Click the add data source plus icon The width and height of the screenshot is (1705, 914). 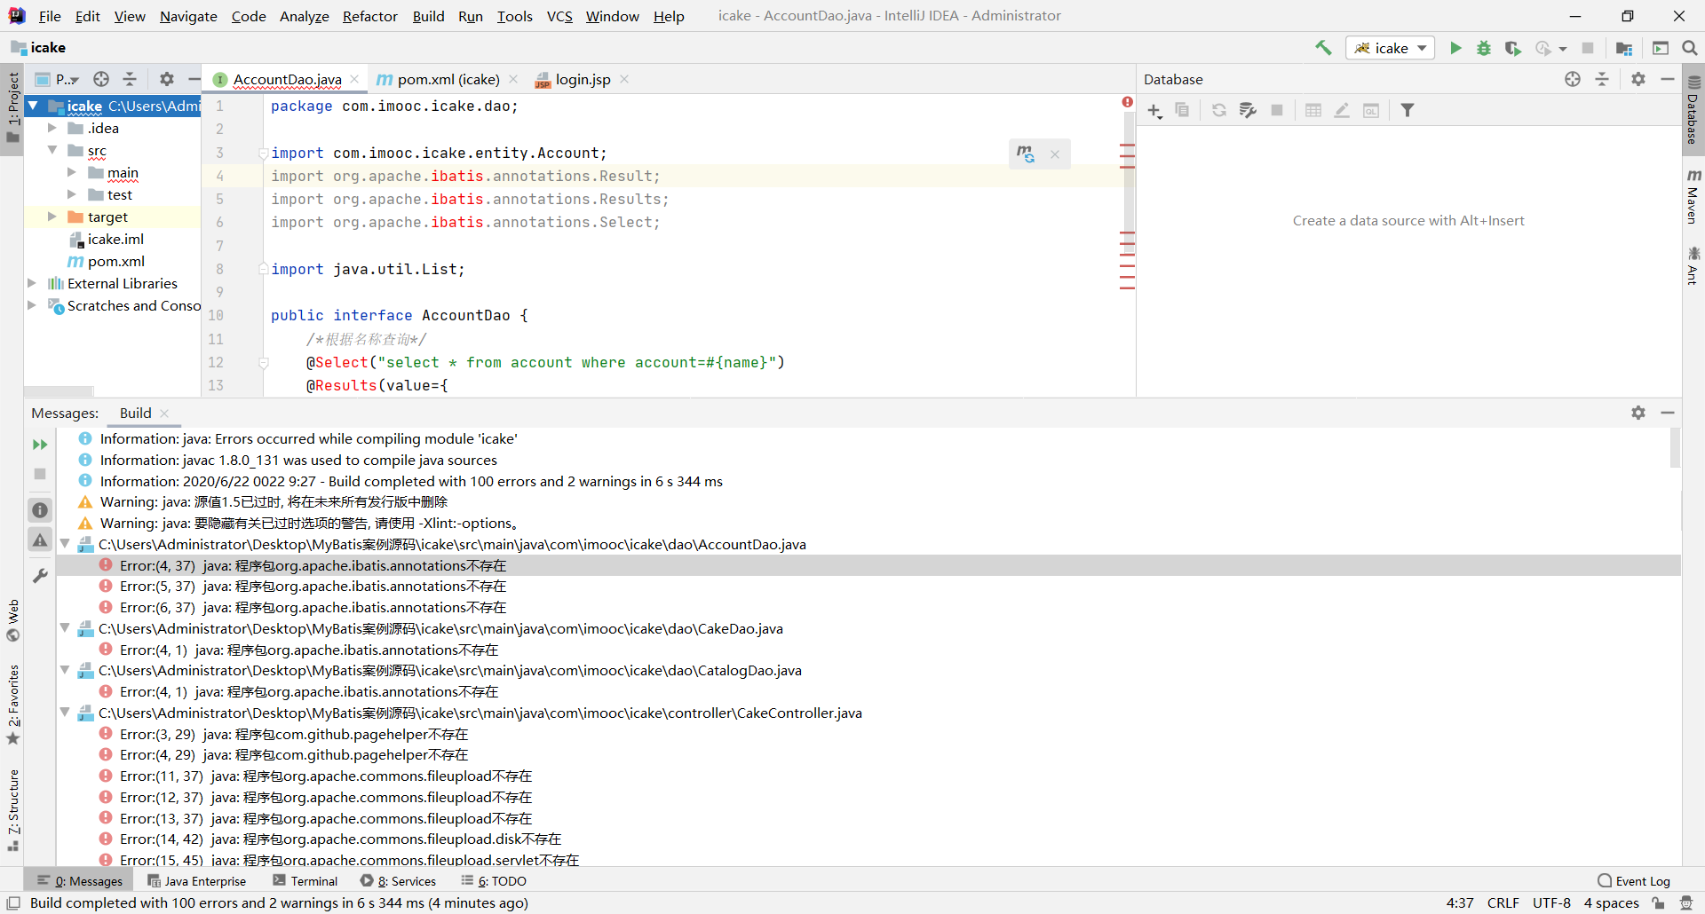[x=1154, y=110]
